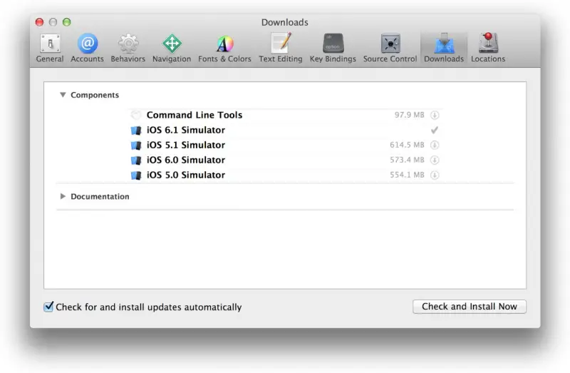The height and width of the screenshot is (373, 570).
Task: Click the Components section heading
Action: coord(95,95)
